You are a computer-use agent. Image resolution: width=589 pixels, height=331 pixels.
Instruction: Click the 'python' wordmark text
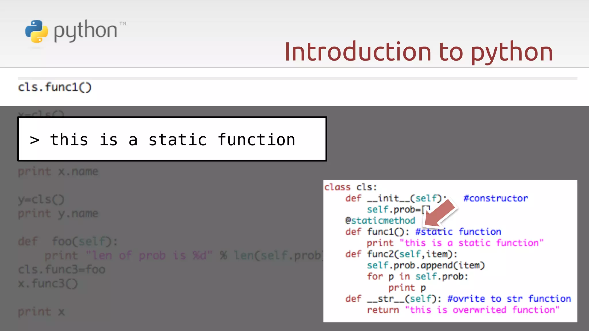point(85,31)
